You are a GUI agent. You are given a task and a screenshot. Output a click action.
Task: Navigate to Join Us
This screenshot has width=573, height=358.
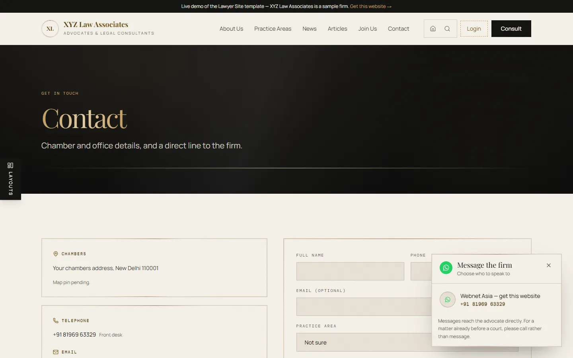click(367, 29)
